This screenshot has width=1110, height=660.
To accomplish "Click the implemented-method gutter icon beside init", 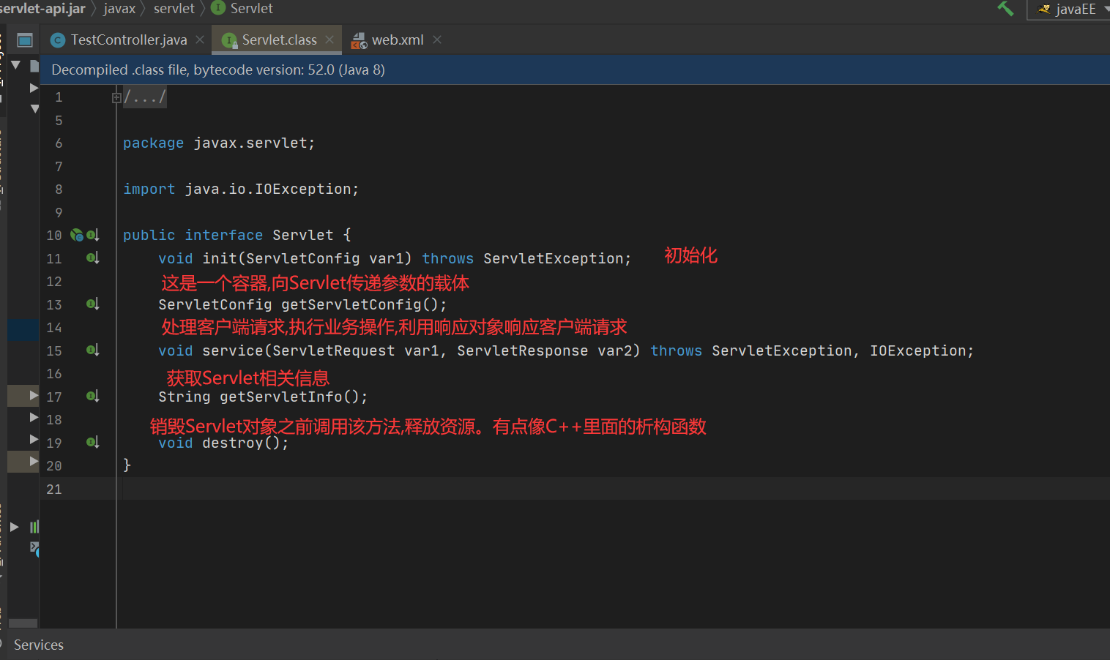I will click(93, 258).
